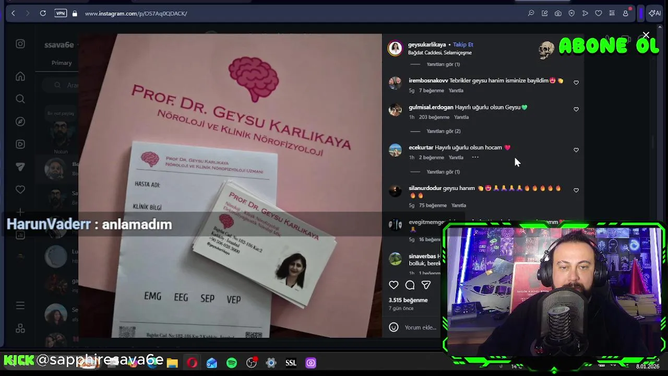Image resolution: width=668 pixels, height=376 pixels.
Task: Open the sidebar hamburger More menu
Action: tap(20, 305)
